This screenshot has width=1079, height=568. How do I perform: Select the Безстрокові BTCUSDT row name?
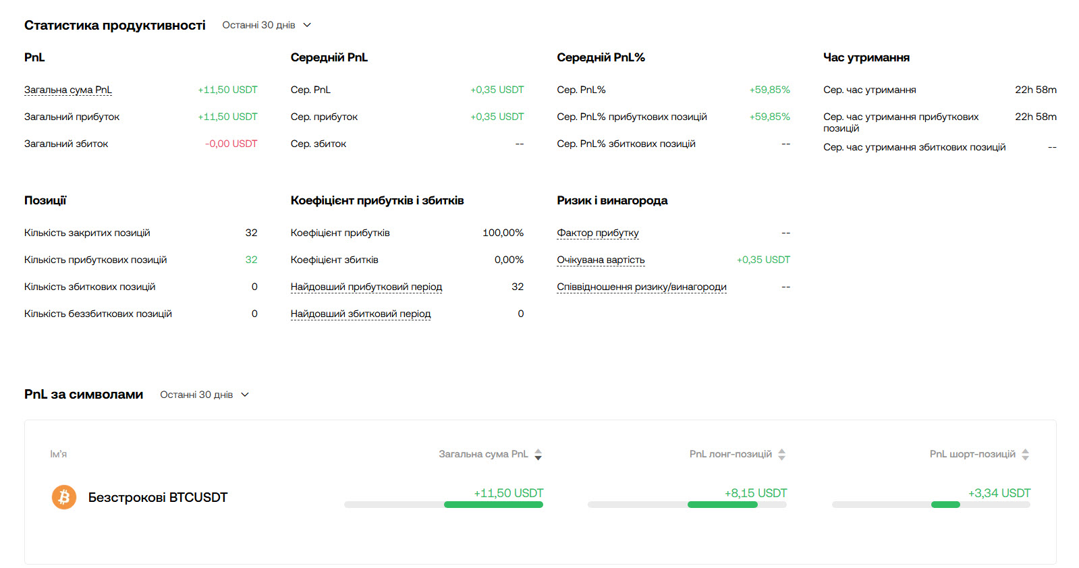pyautogui.click(x=158, y=498)
